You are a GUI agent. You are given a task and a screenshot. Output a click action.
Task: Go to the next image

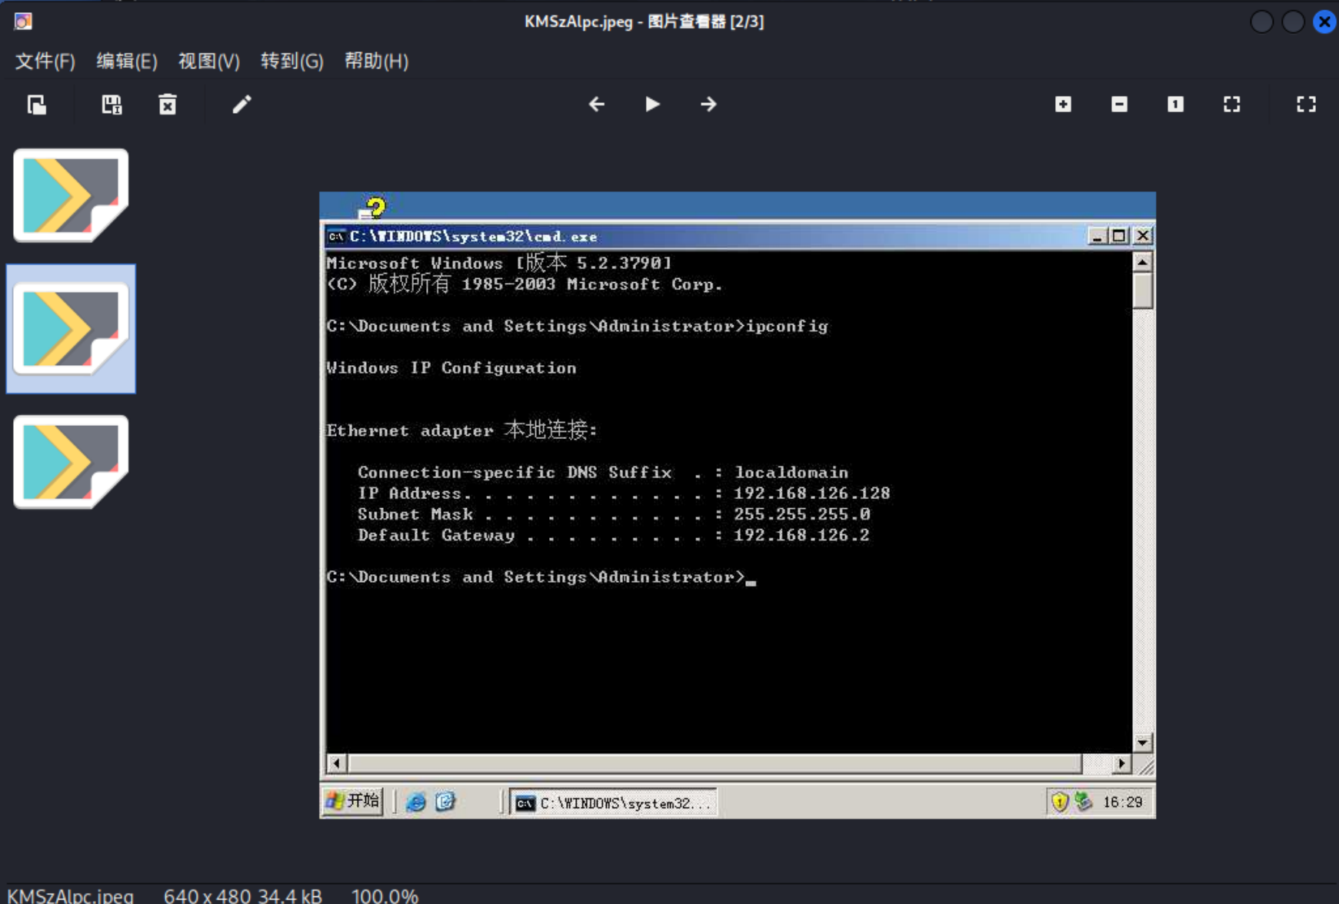tap(708, 105)
